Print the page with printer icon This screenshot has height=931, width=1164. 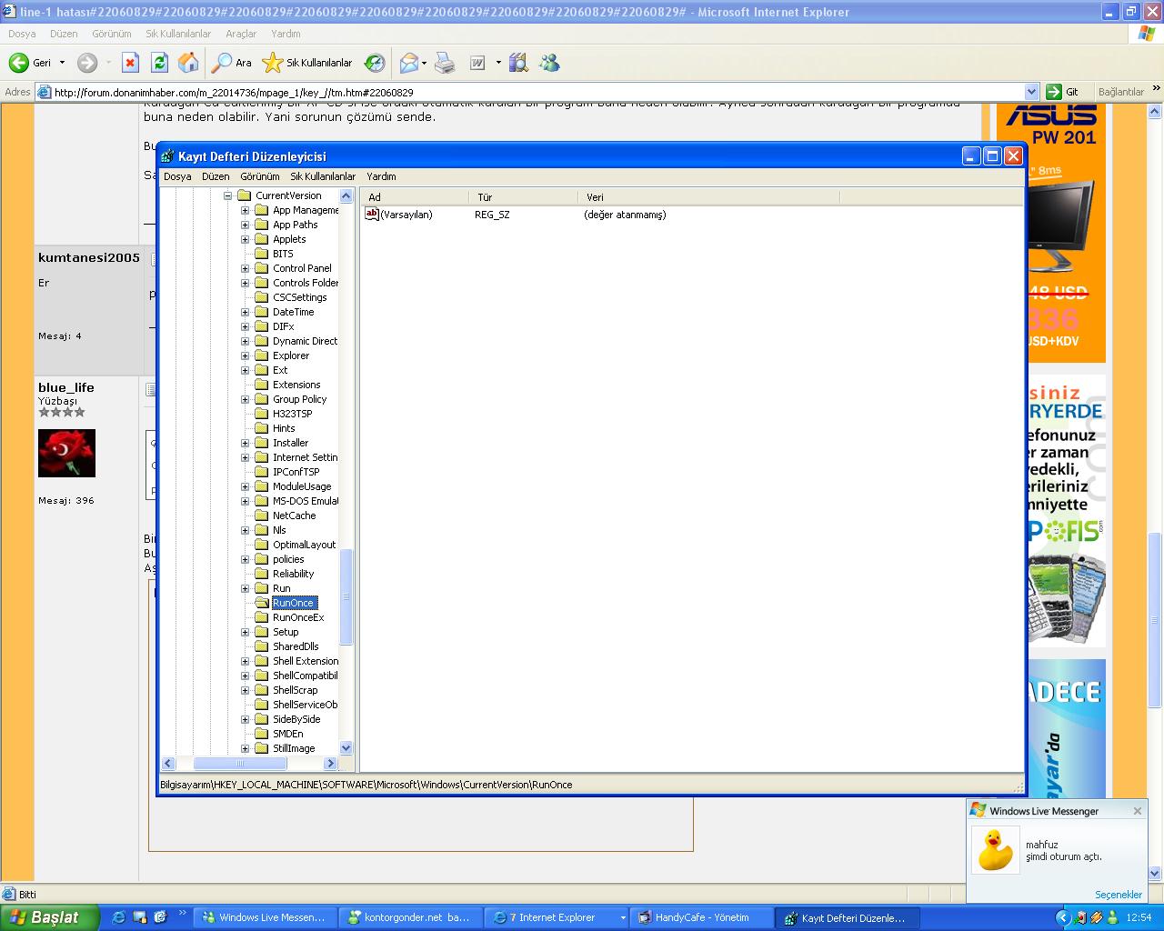pyautogui.click(x=445, y=63)
